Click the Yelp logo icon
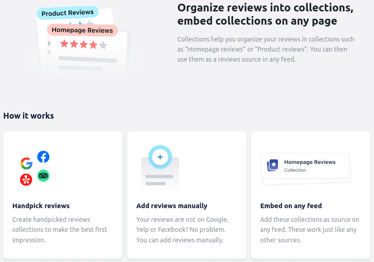The height and width of the screenshot is (262, 374). [26, 179]
